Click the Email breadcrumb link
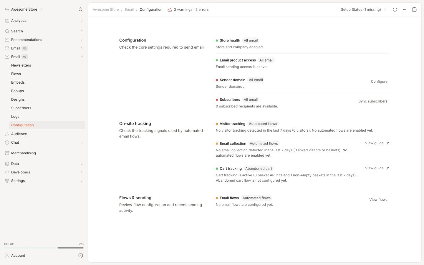The width and height of the screenshot is (424, 265). coord(129,10)
